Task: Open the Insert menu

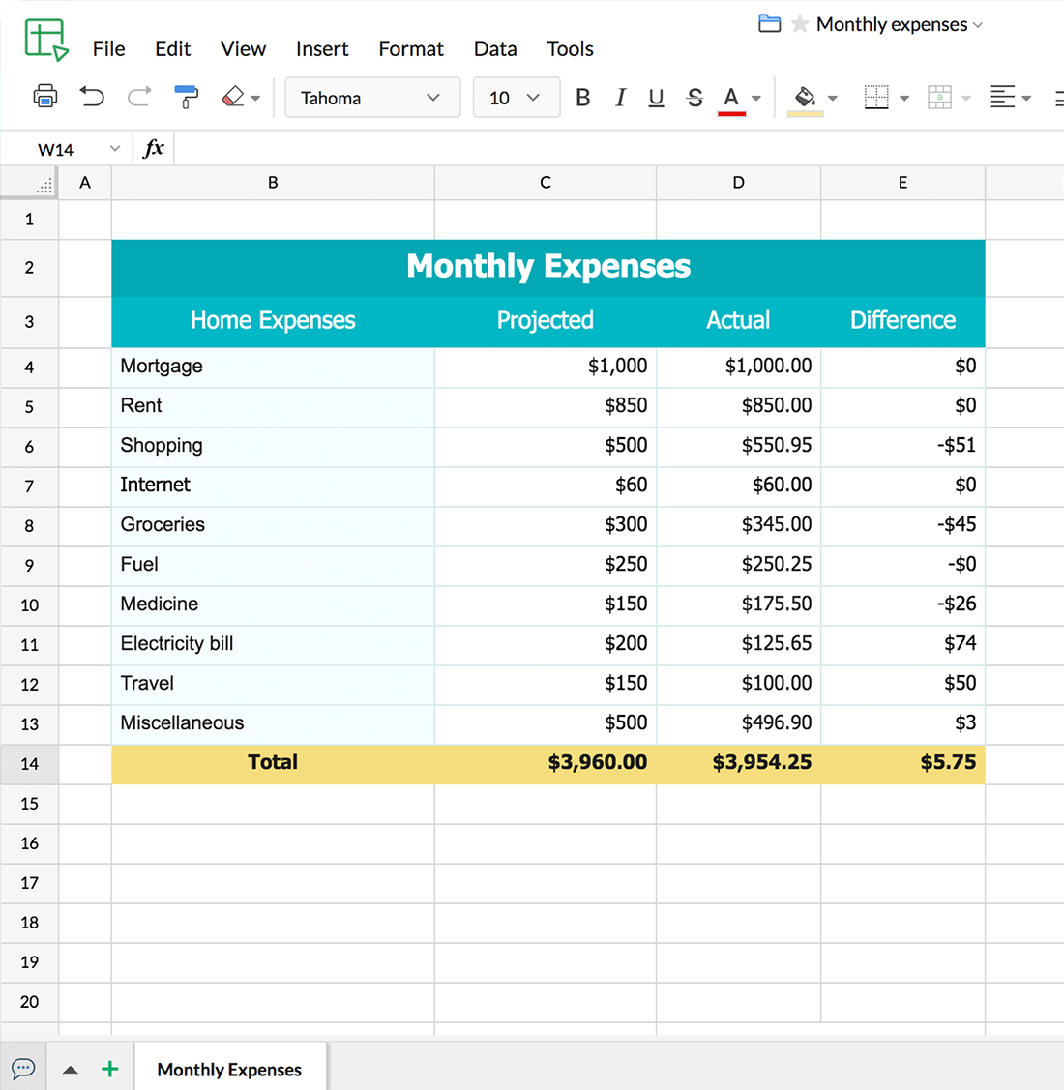Action: pos(322,48)
